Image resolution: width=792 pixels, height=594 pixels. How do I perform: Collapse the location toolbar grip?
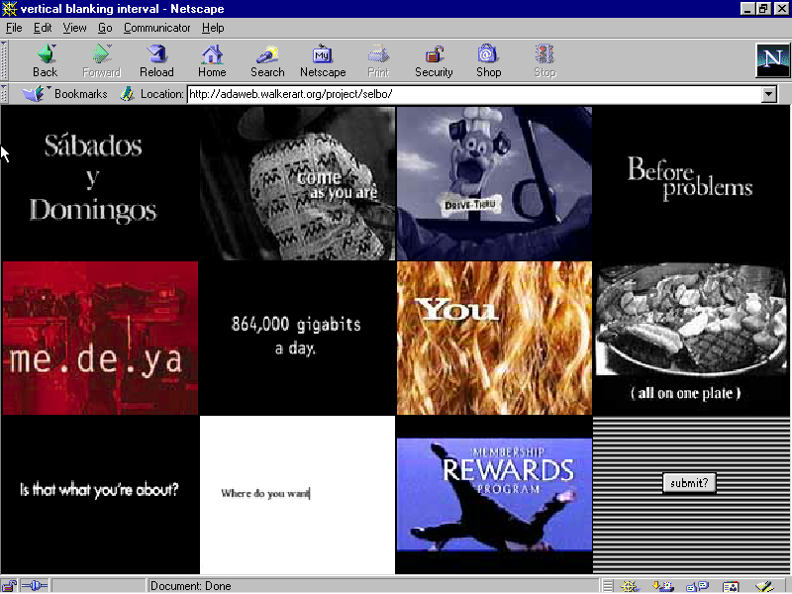[4, 93]
